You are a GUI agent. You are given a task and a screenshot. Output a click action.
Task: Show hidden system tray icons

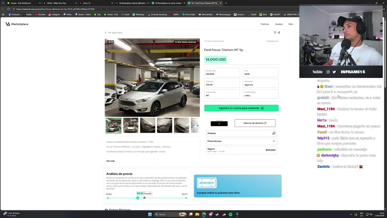tap(351, 214)
